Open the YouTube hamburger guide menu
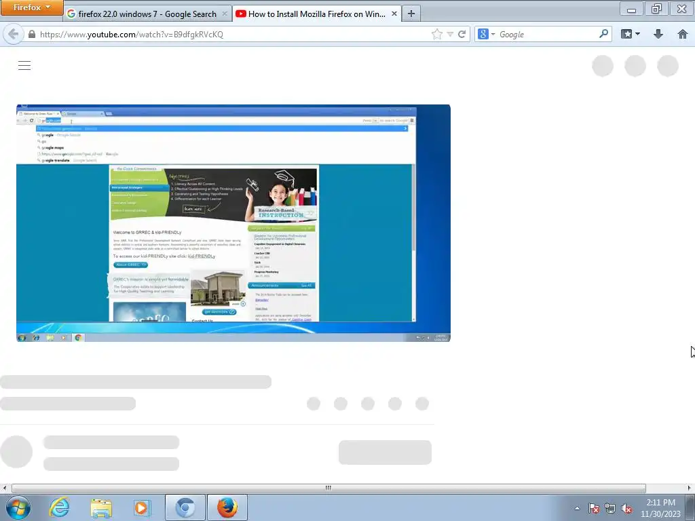The image size is (695, 521). click(24, 66)
